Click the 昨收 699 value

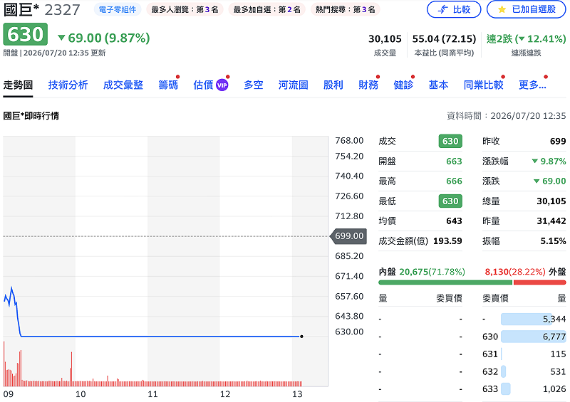(558, 142)
